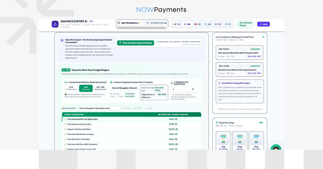Viewport: 323px width, 169px height.
Task: Select FOB Origin Port delivery mode
Action: tap(86, 88)
